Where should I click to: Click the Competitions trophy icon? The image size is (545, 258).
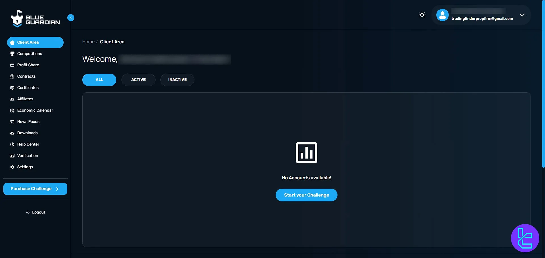coord(12,54)
